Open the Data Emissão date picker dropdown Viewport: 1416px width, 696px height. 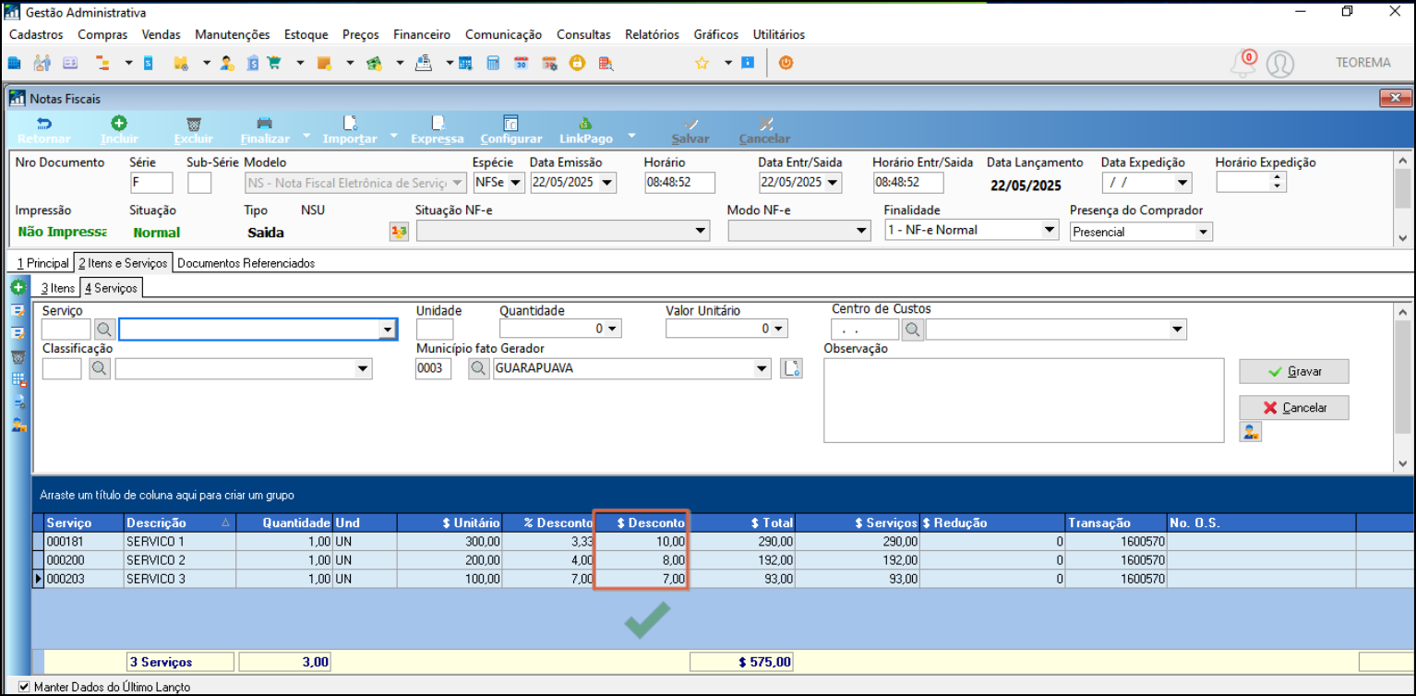point(606,183)
